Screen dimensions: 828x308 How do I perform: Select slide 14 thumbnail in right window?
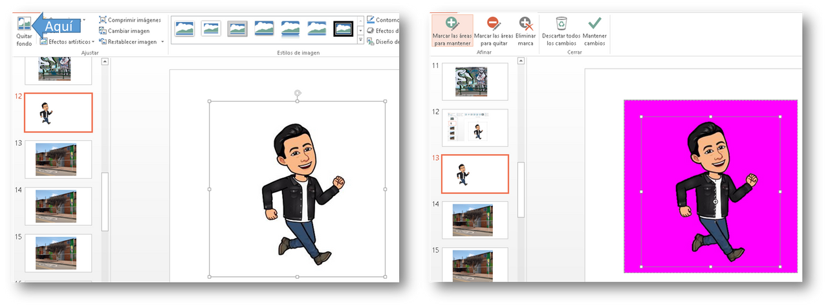click(474, 220)
